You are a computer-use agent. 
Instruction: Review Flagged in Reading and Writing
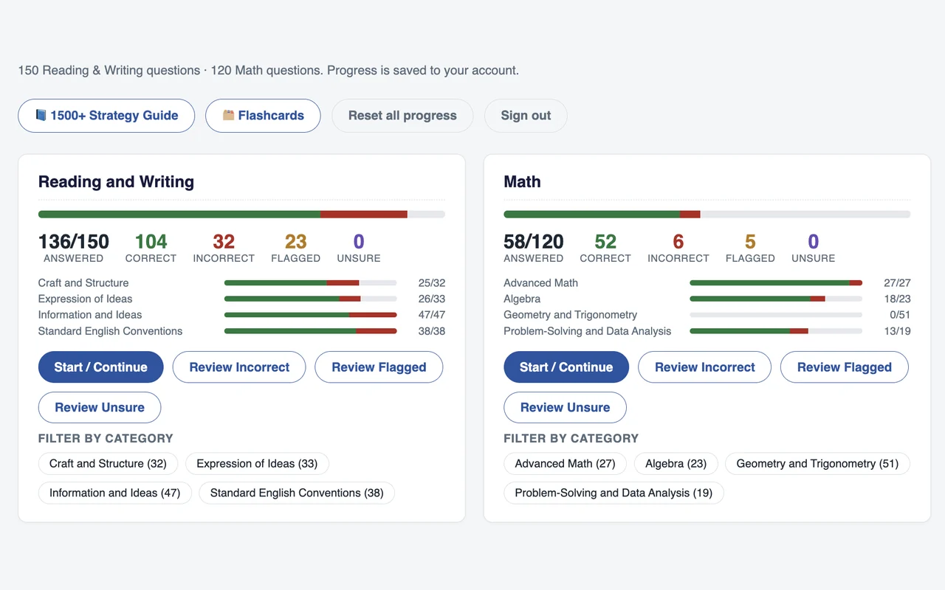(x=379, y=367)
